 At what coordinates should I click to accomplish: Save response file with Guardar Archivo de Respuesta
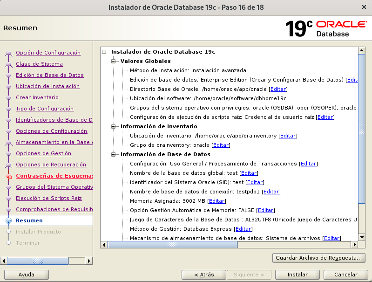(318, 258)
